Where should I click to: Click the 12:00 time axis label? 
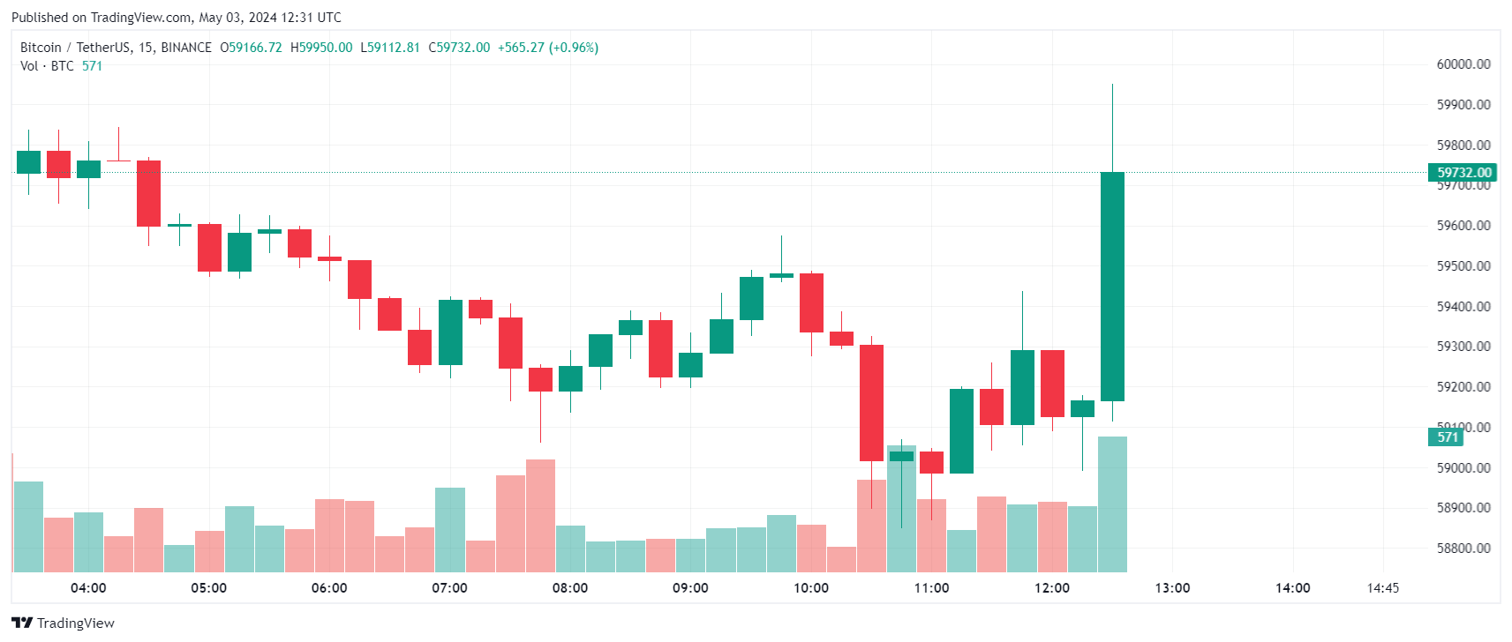tap(1052, 588)
